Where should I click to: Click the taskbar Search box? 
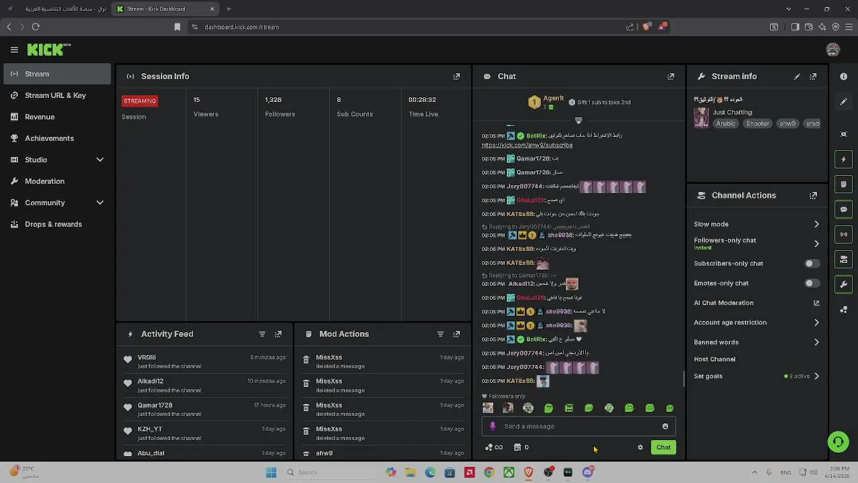tap(328, 472)
